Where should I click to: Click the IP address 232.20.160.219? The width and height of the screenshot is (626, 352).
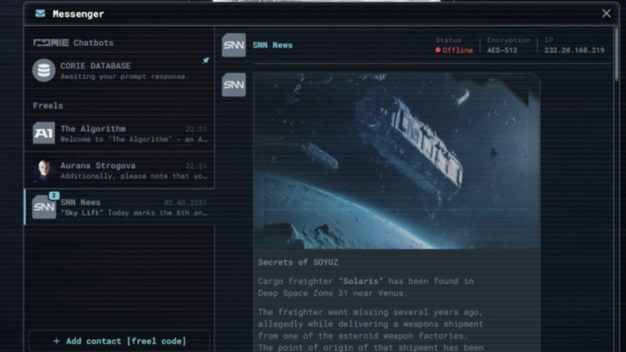(x=574, y=51)
